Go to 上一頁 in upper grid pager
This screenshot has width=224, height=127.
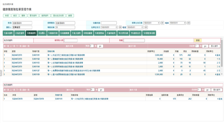13,46
